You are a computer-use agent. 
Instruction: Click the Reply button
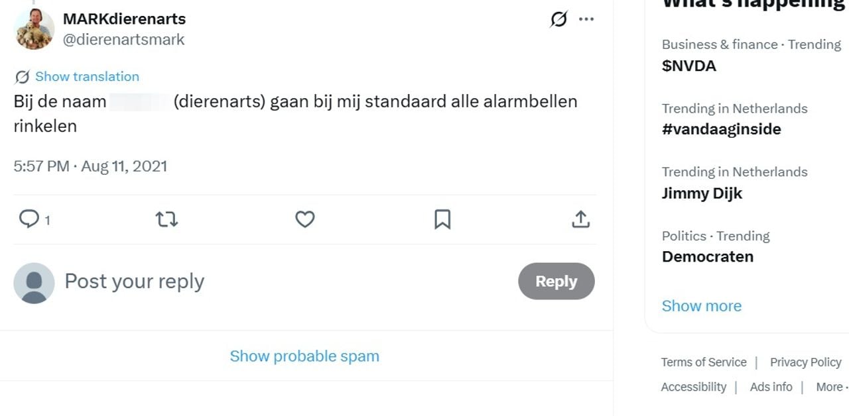coord(556,281)
